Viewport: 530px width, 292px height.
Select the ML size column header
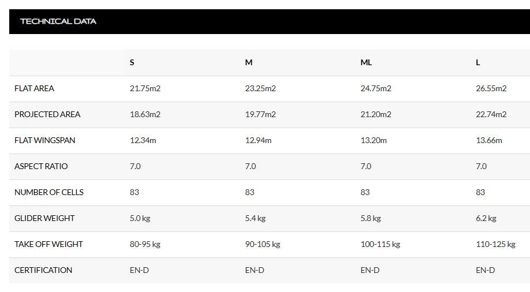(x=366, y=62)
